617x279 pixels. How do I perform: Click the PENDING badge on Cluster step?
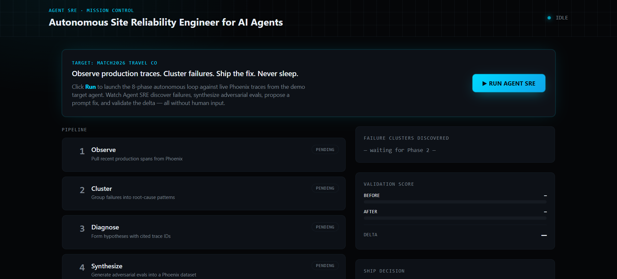[325, 188]
